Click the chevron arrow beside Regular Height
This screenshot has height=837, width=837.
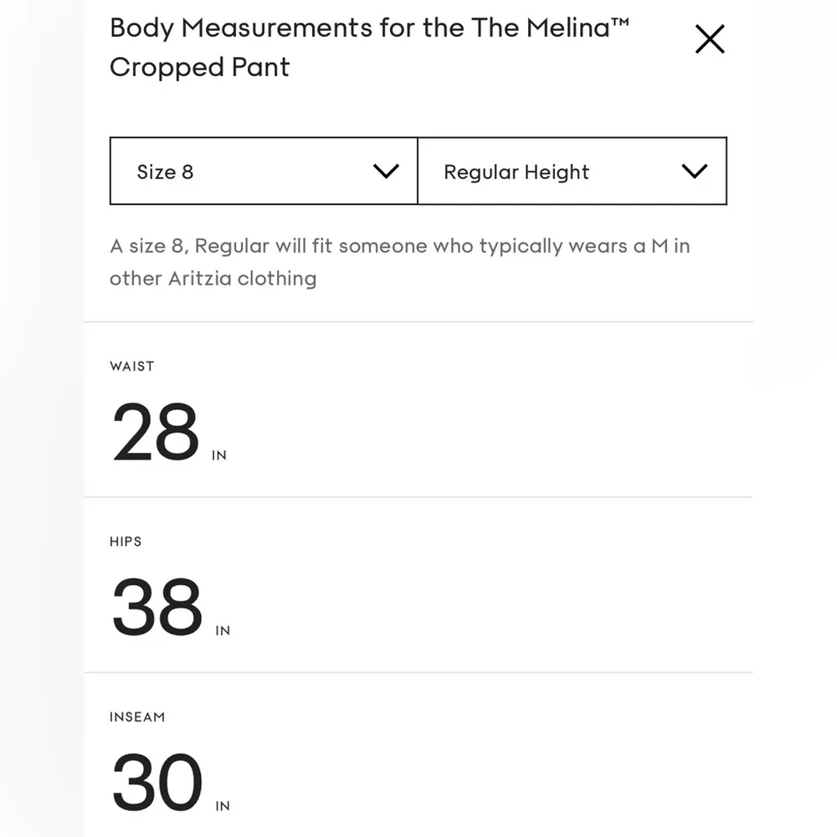point(695,172)
